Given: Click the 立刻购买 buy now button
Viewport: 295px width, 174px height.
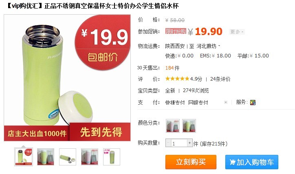Looking at the screenshot, I should tap(191, 162).
